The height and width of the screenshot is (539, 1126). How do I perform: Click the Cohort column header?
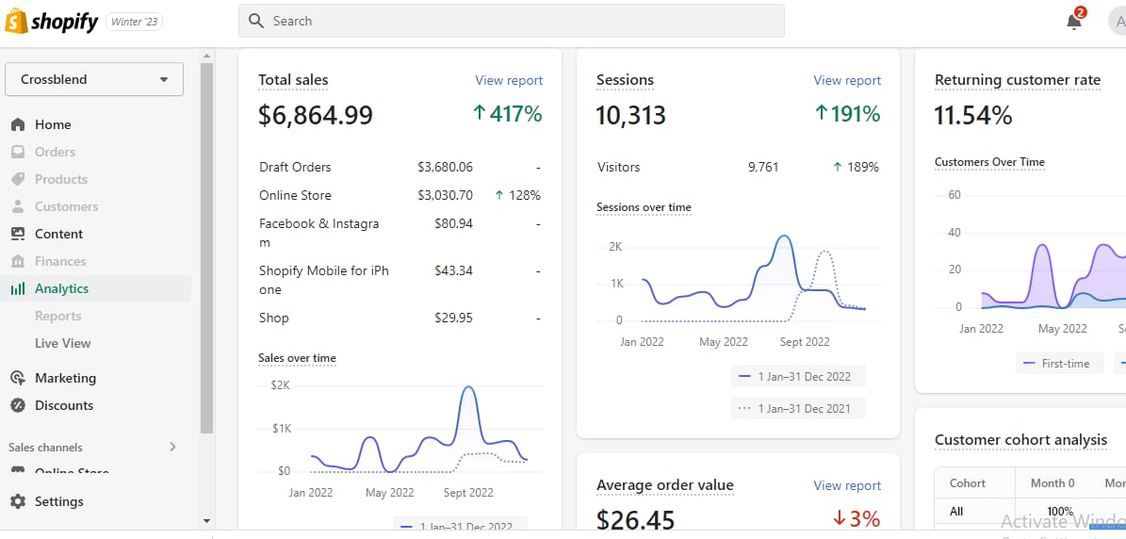[968, 483]
